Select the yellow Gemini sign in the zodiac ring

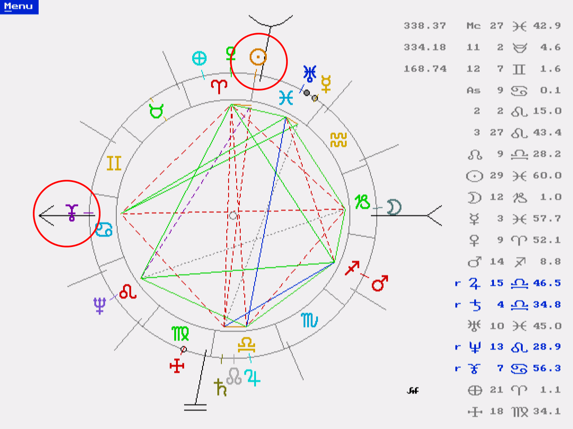[114, 163]
